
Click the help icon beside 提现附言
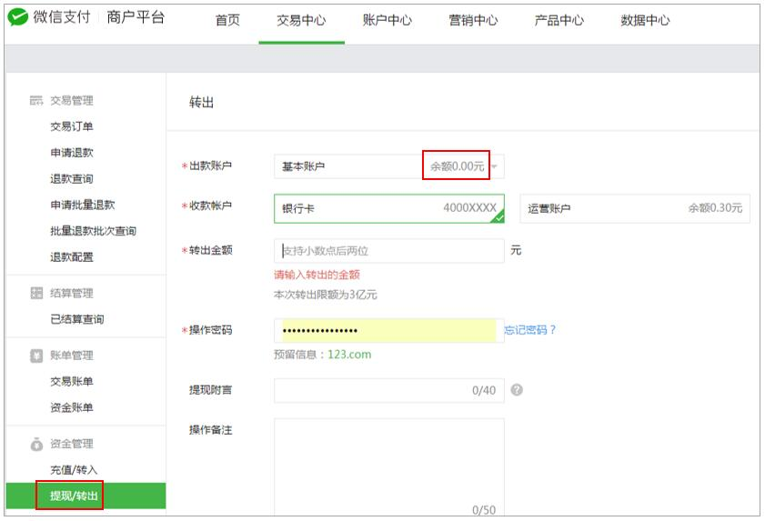[517, 390]
